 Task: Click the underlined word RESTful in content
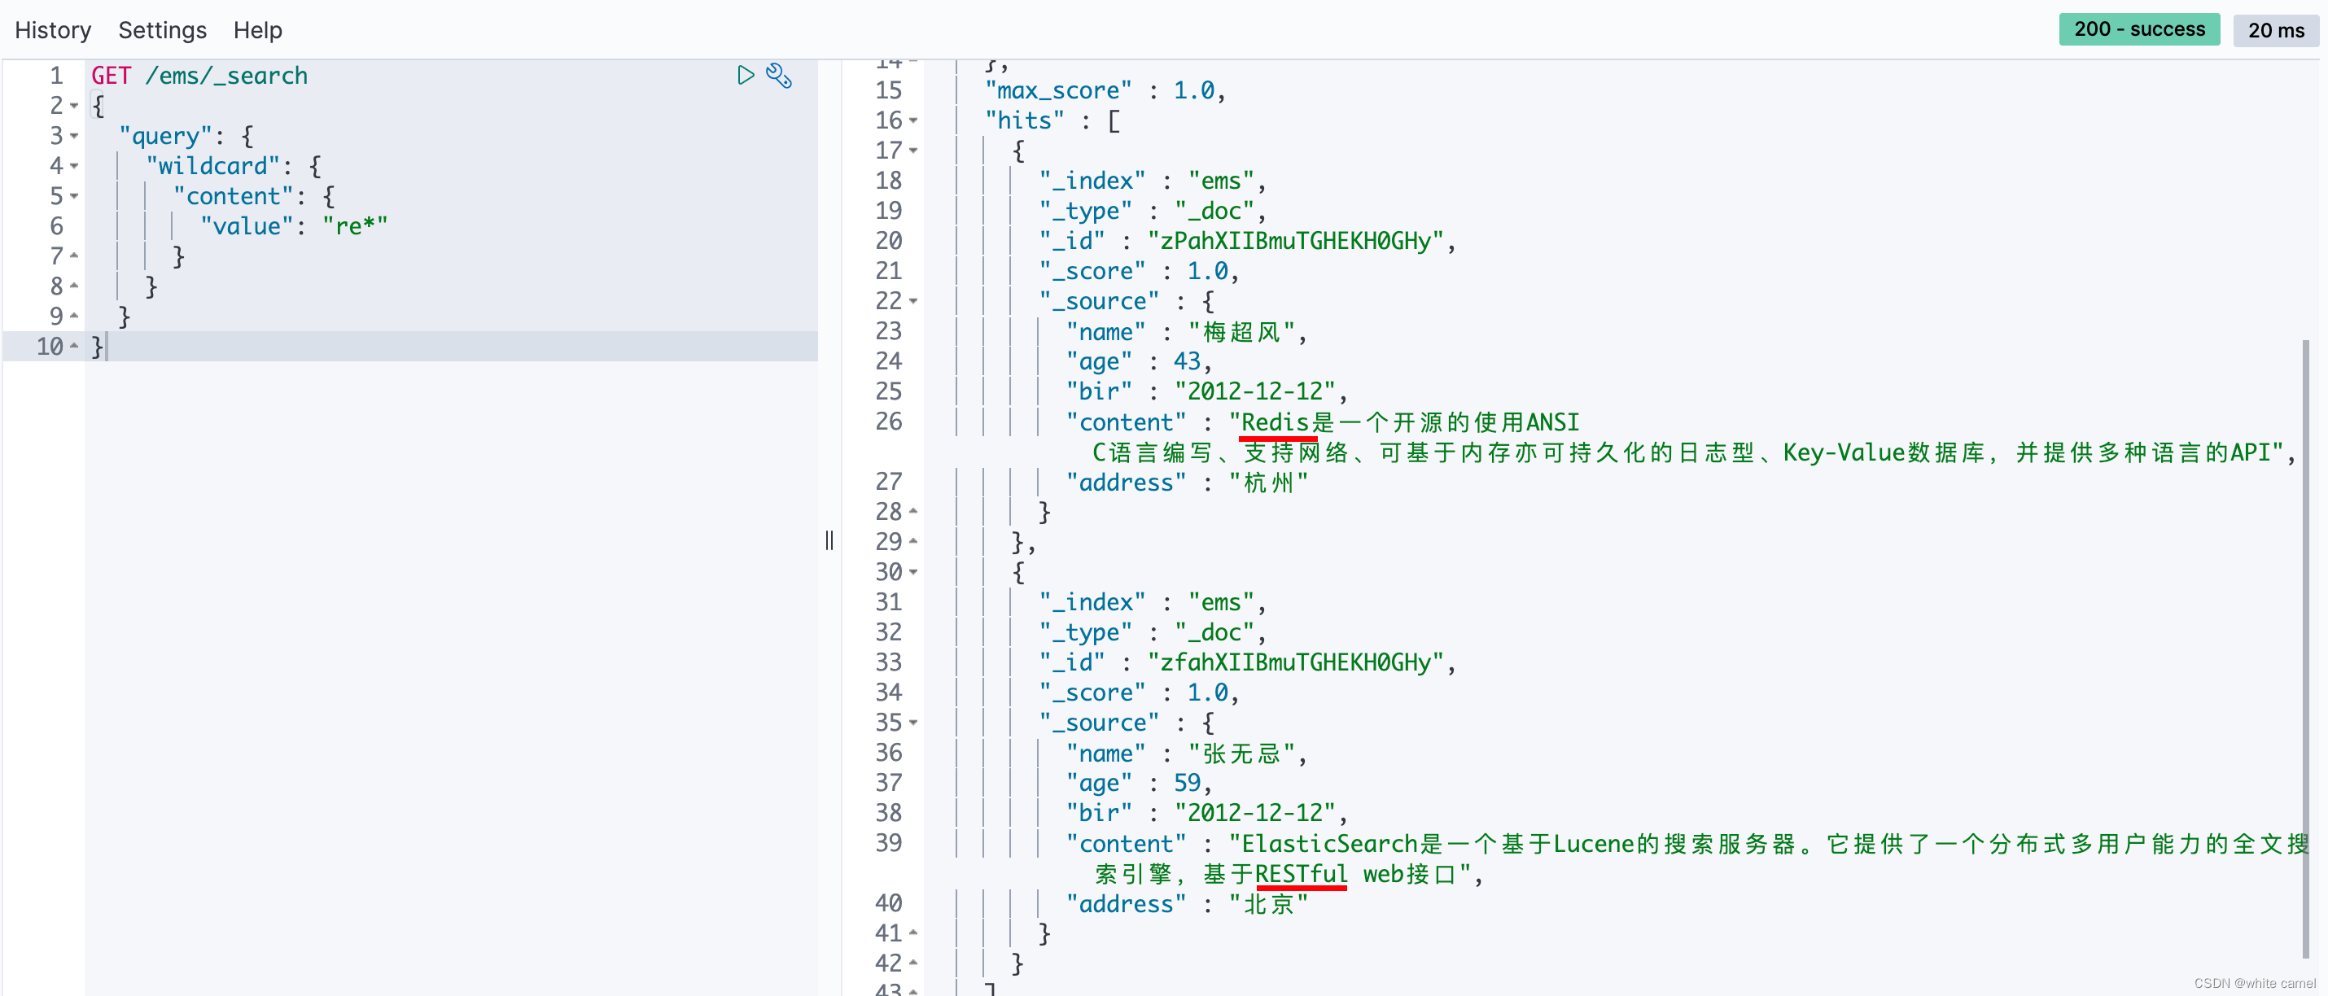[x=1302, y=874]
